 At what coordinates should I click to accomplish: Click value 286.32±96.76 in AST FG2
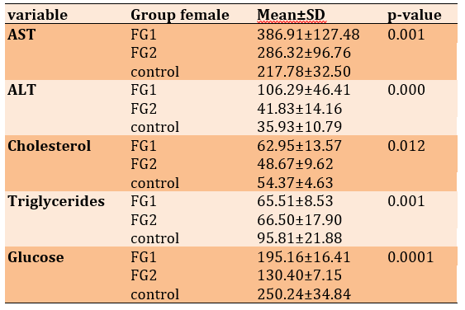click(304, 53)
